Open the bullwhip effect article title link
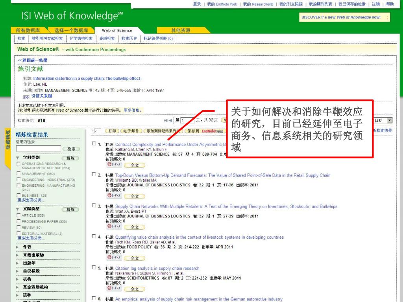Image resolution: width=403 pixels, height=302 pixels. [x=87, y=79]
